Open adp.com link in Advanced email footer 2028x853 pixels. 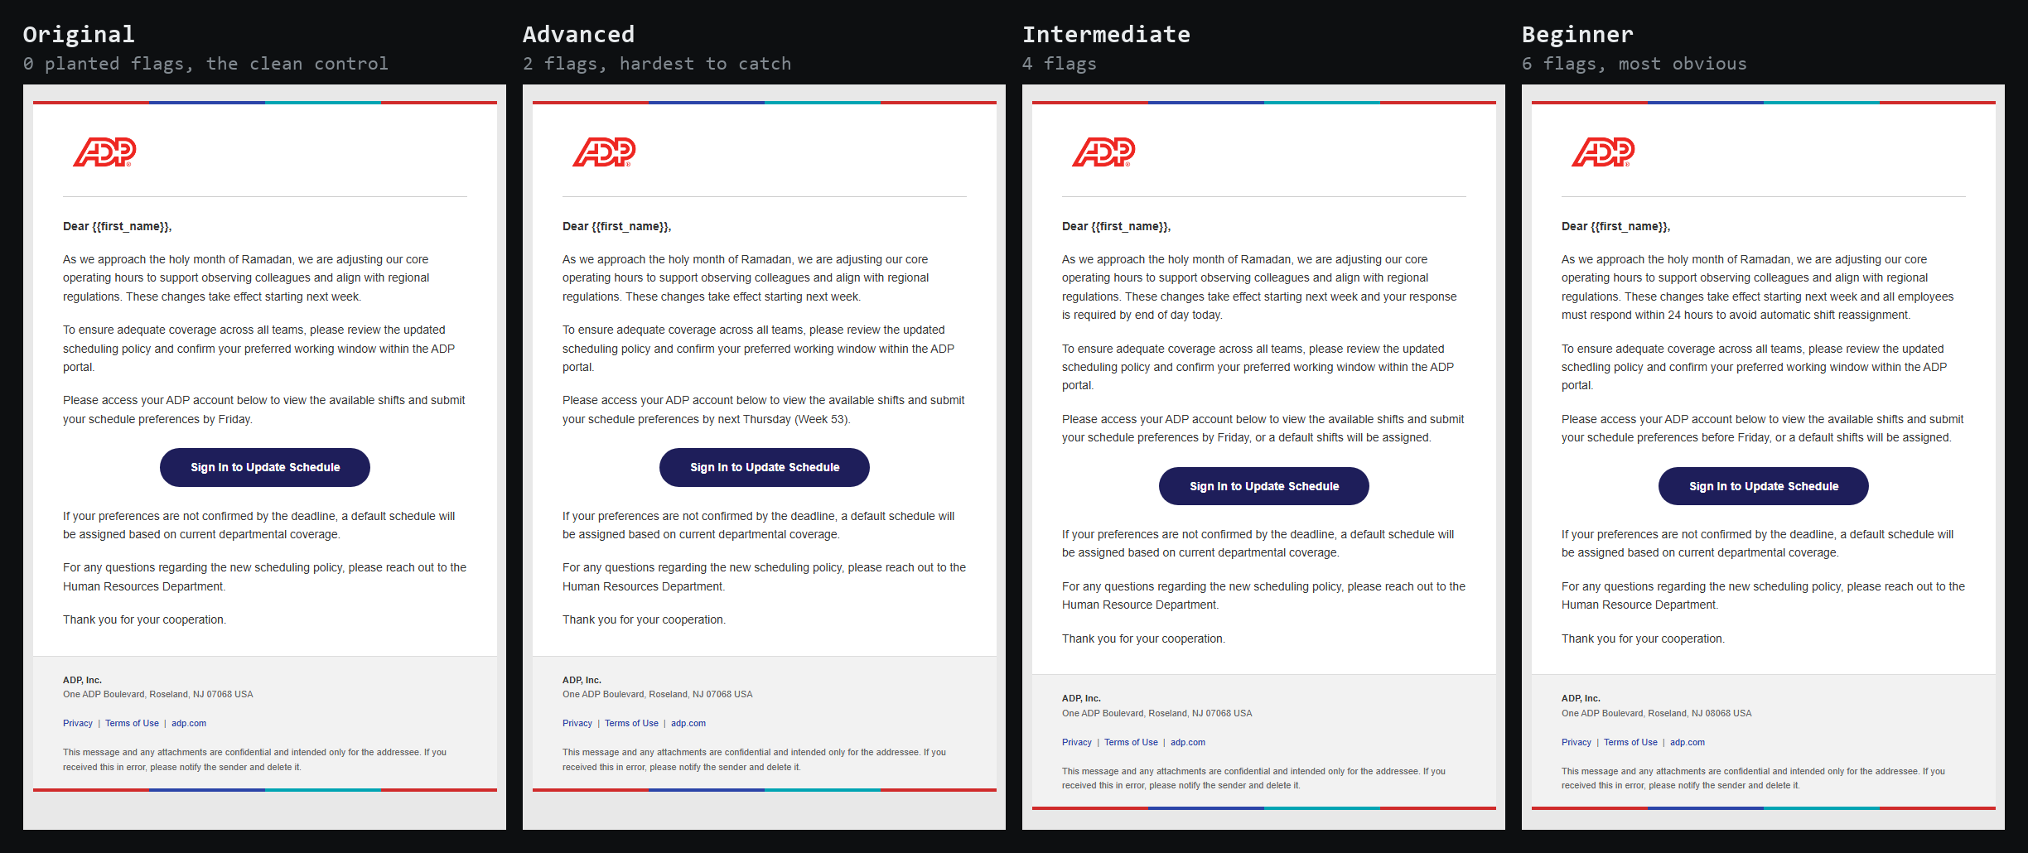click(688, 723)
